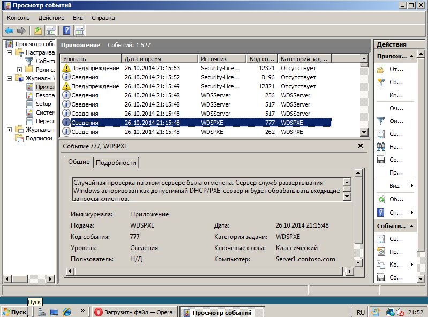Switch to the Подробности tab

pyautogui.click(x=116, y=163)
